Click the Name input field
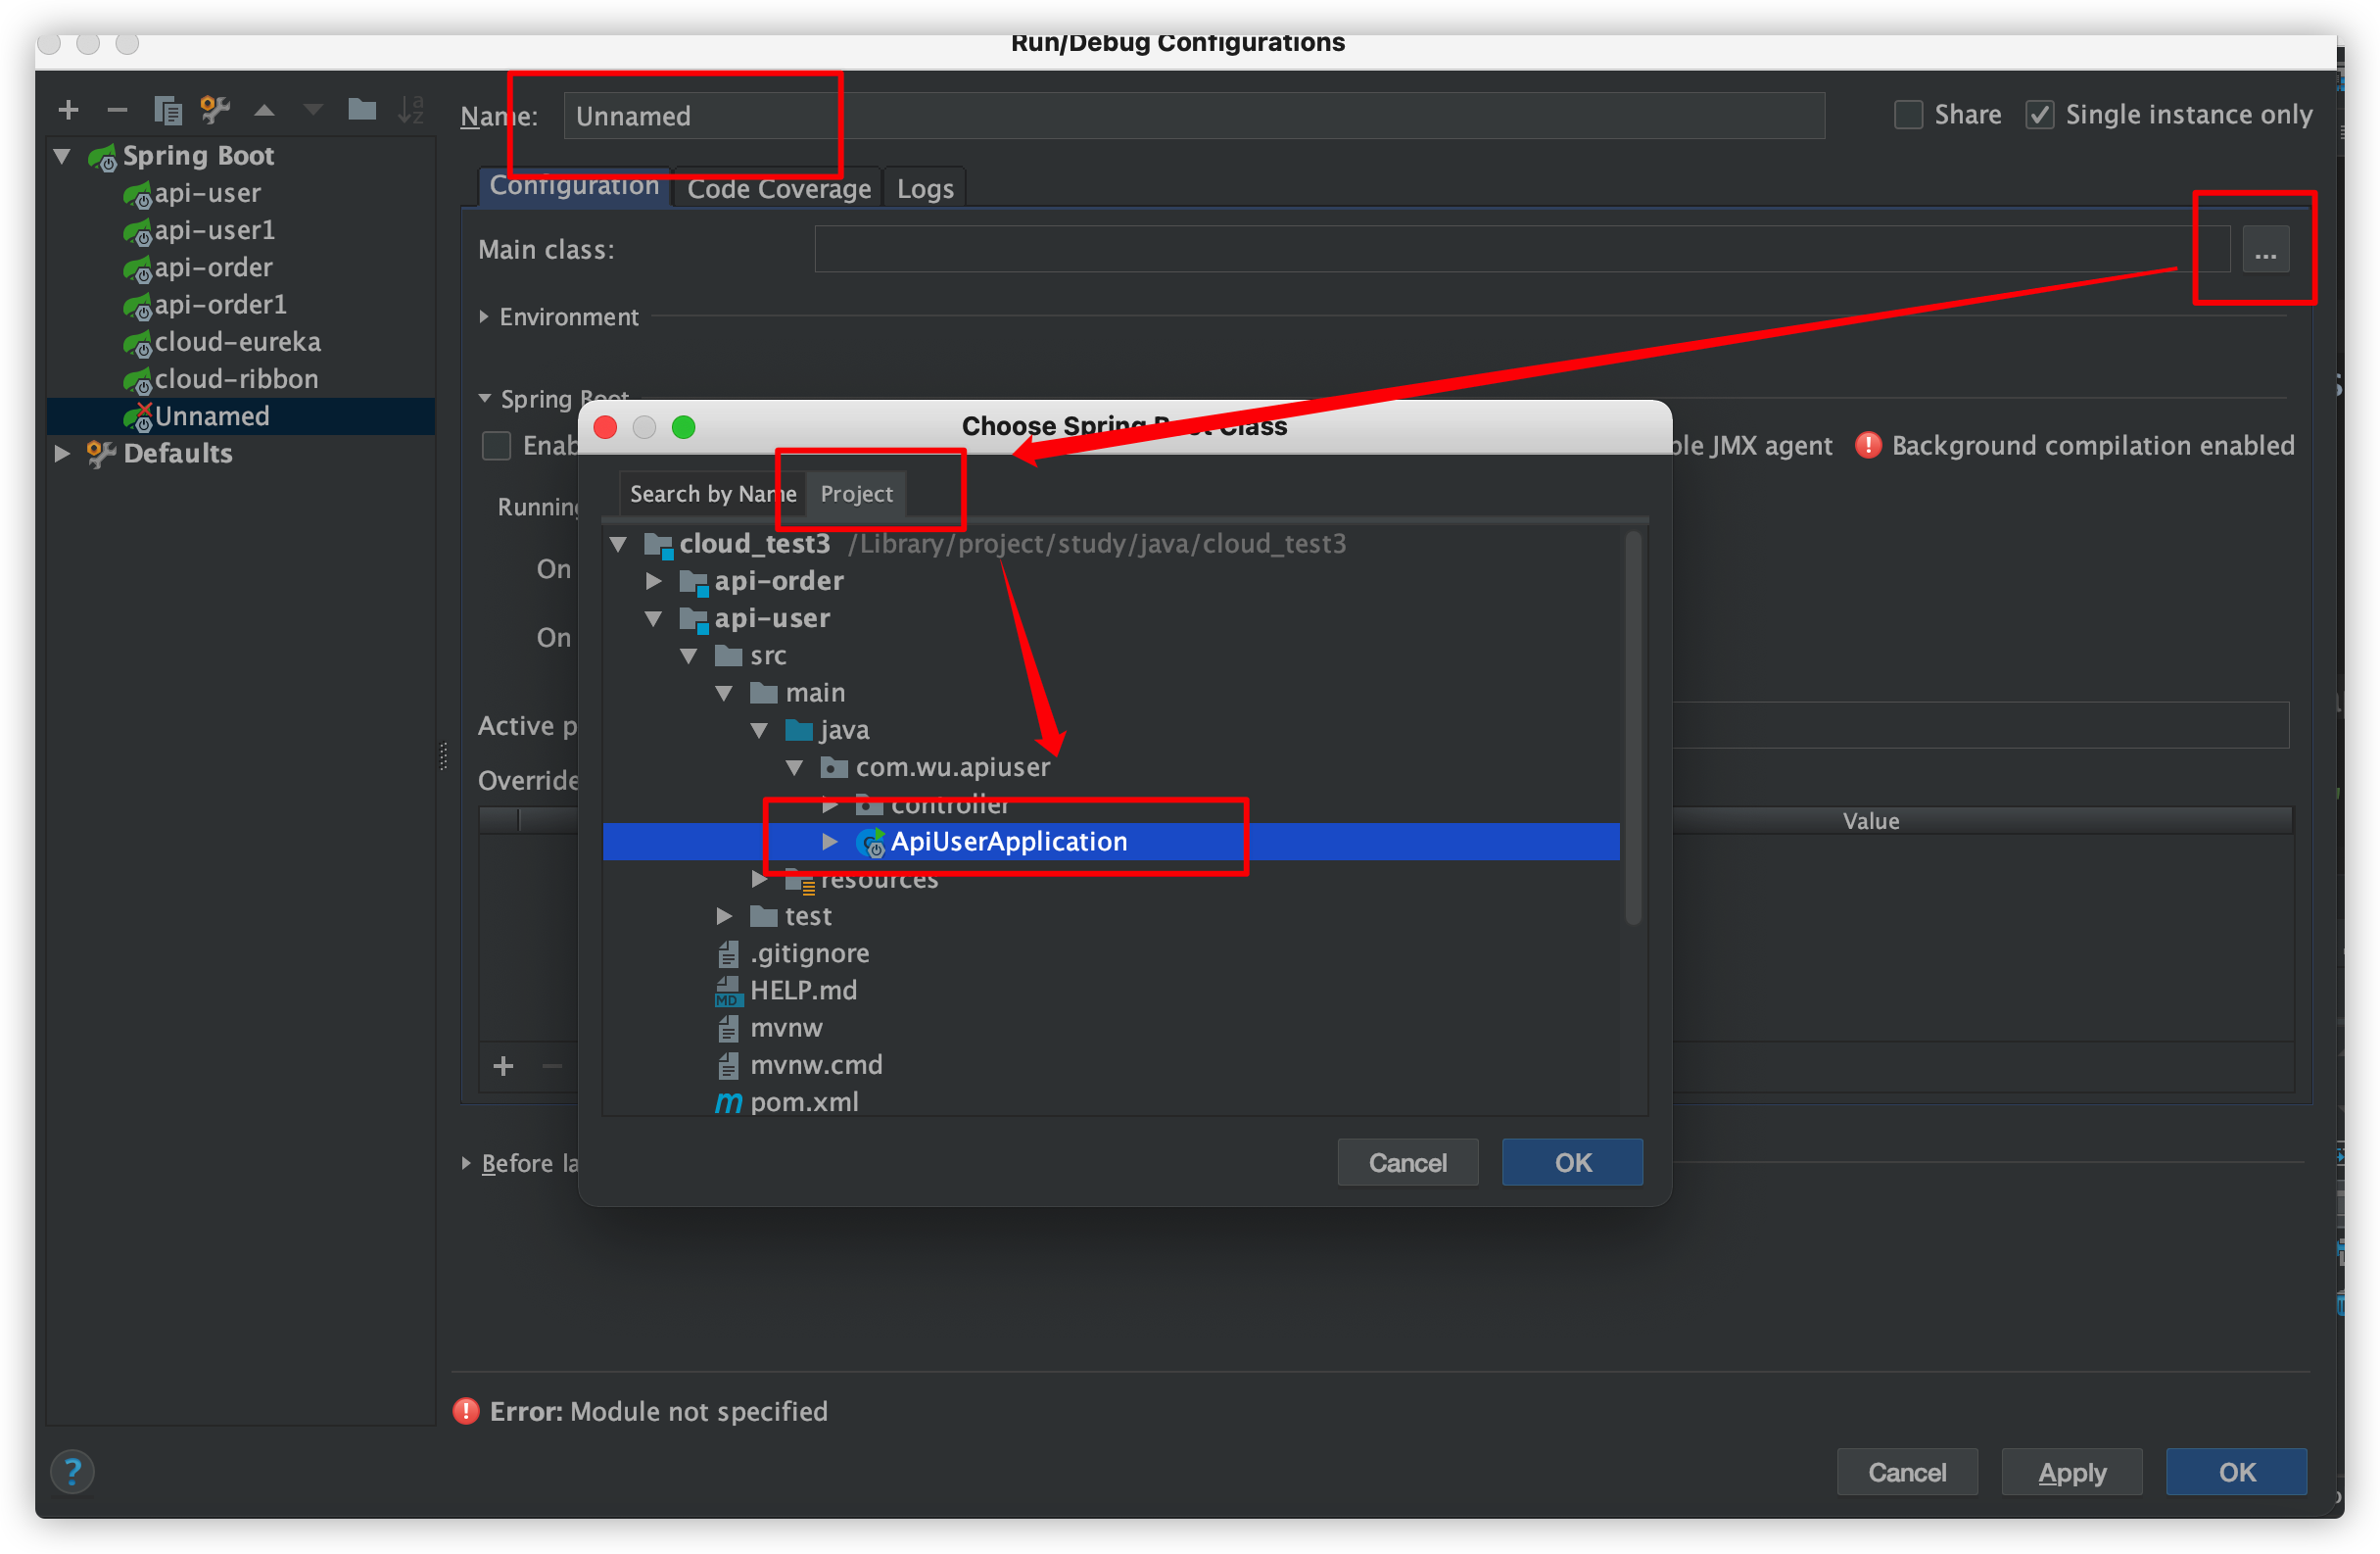 pyautogui.click(x=1194, y=116)
